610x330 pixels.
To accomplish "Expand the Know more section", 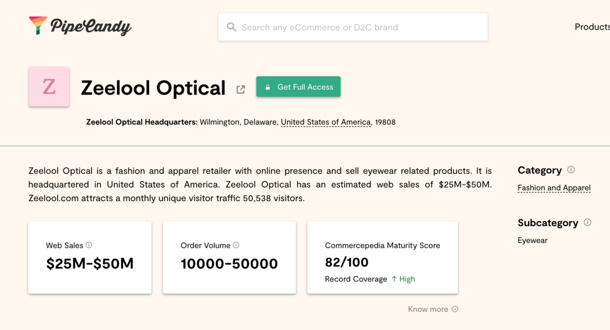I will (433, 309).
